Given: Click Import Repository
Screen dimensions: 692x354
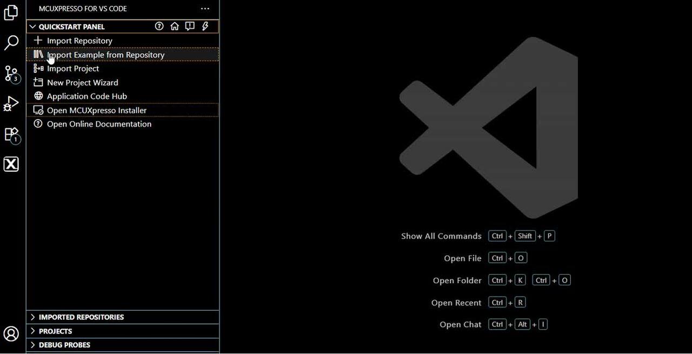Looking at the screenshot, I should pyautogui.click(x=79, y=41).
